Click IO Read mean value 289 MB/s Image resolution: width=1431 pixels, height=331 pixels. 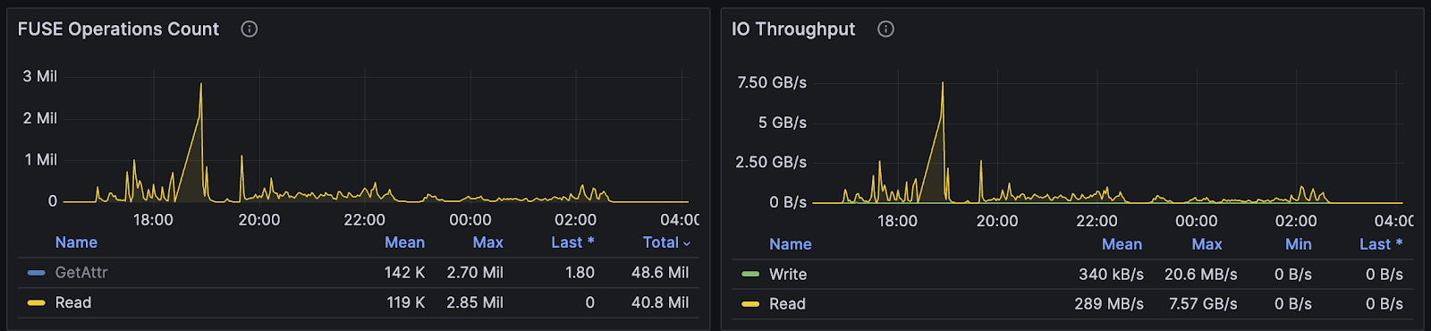[x=1109, y=304]
